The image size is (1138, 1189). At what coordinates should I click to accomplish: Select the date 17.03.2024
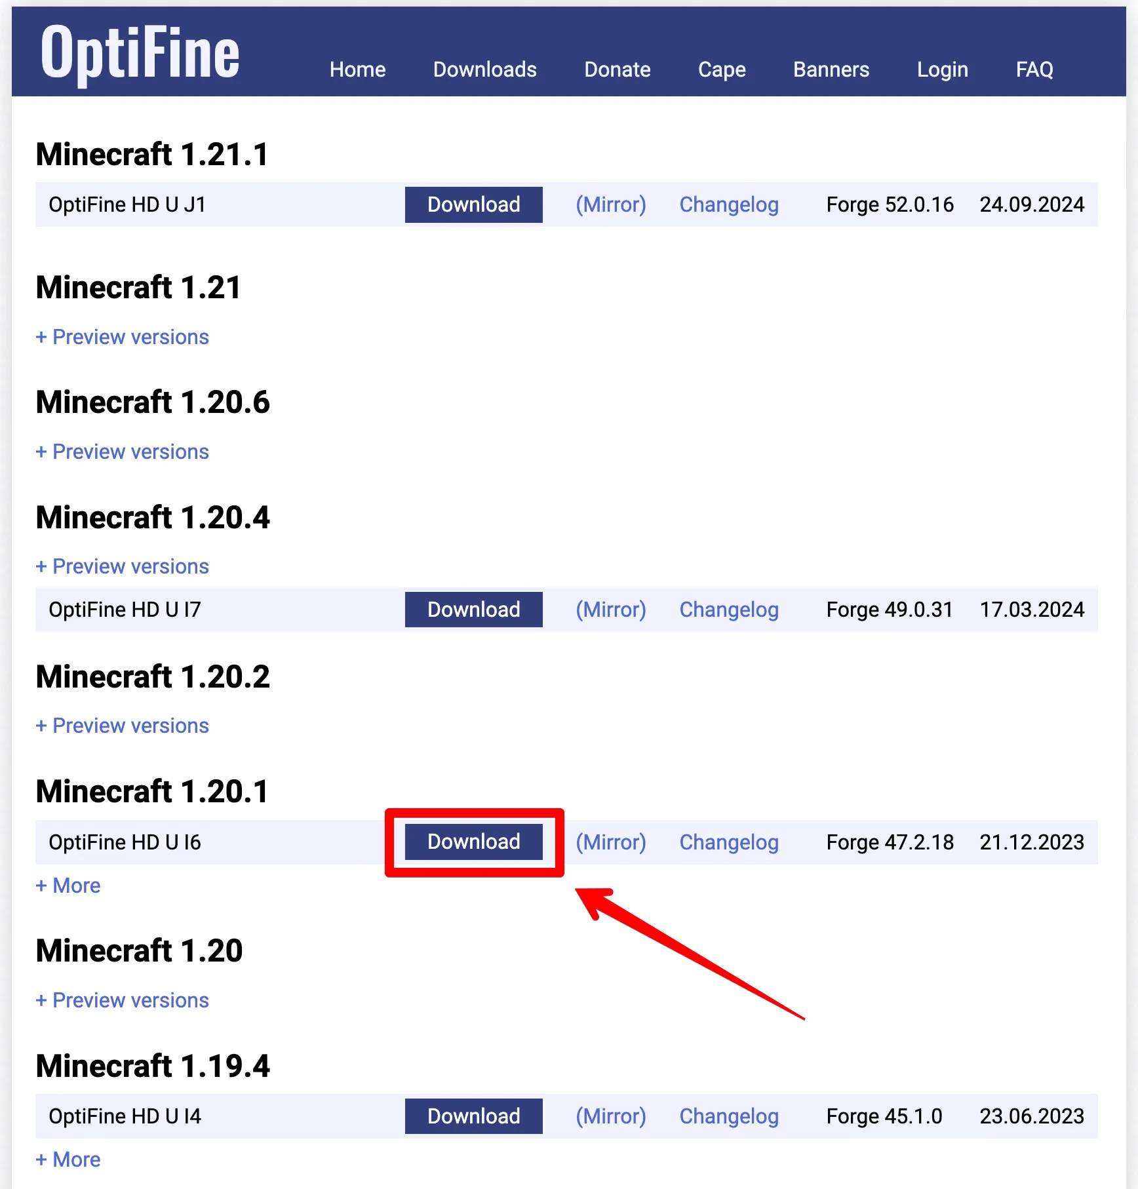point(1032,610)
